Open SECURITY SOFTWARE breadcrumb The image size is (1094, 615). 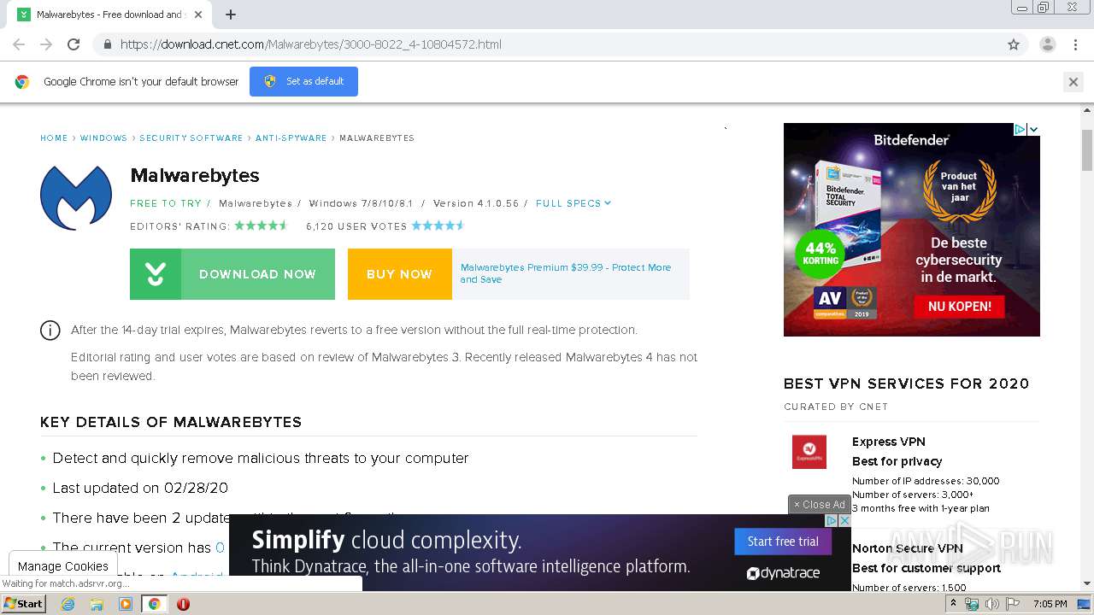coord(191,138)
